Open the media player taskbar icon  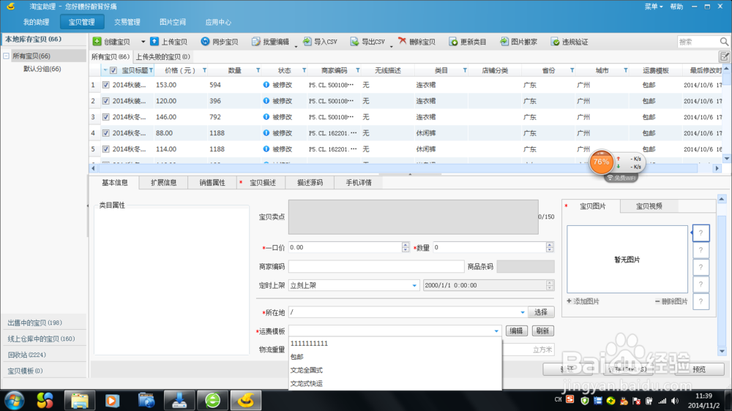[112, 400]
